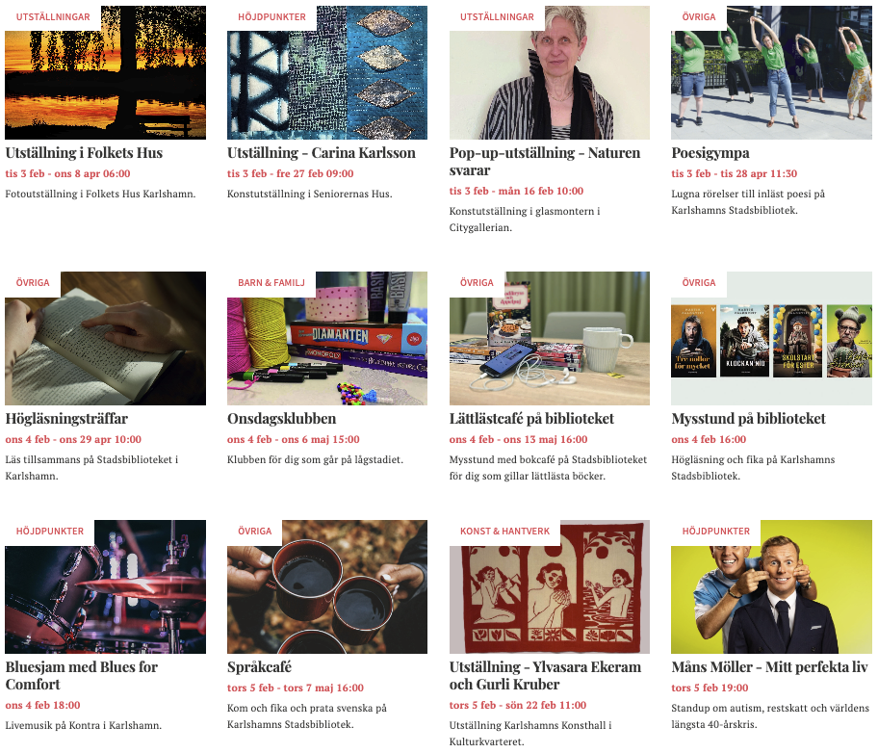This screenshot has height=753, width=878.
Task: Open Utställning – Ylvasara Ekeram och Gurli Kruber
Action: tap(546, 676)
